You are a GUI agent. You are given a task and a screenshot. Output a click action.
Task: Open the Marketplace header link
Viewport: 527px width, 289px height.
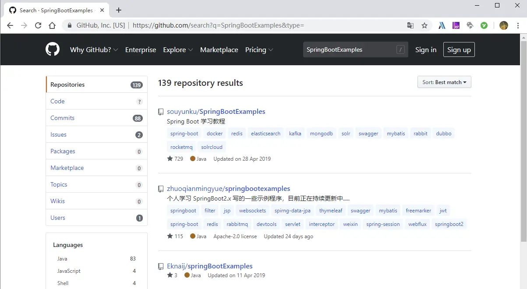pyautogui.click(x=219, y=49)
